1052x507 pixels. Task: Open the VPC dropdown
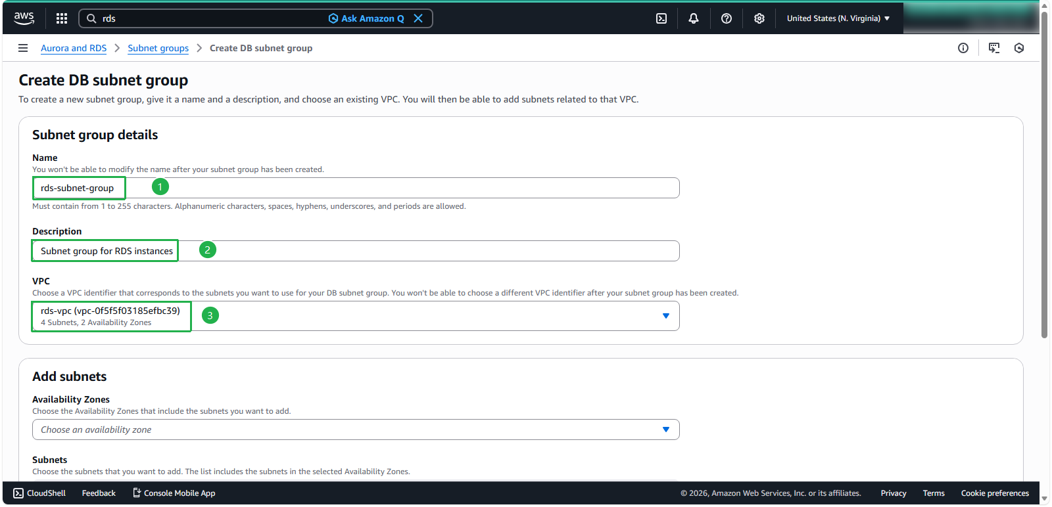(x=356, y=316)
